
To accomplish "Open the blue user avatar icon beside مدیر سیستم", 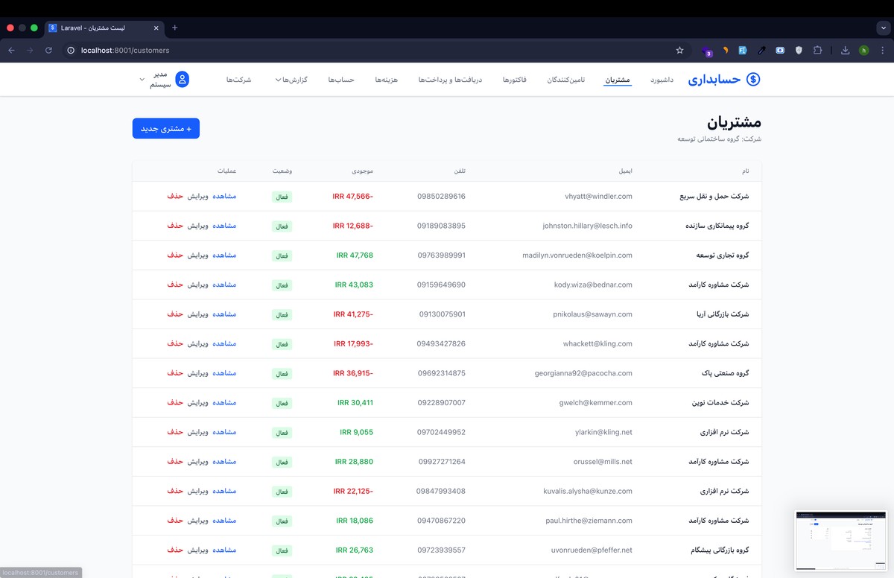I will pyautogui.click(x=183, y=79).
